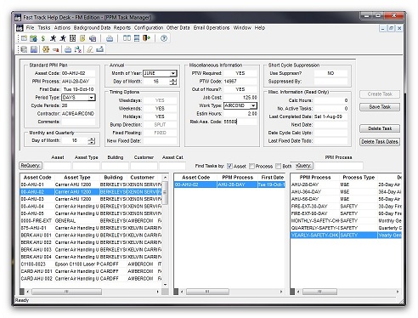
Task: Click the Asset filter input field
Action: pos(58,166)
